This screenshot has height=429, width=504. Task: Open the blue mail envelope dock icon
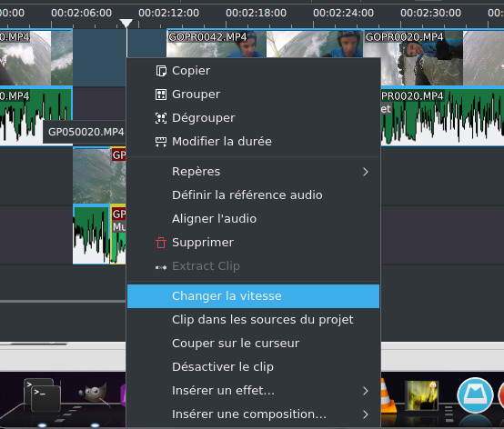475,395
